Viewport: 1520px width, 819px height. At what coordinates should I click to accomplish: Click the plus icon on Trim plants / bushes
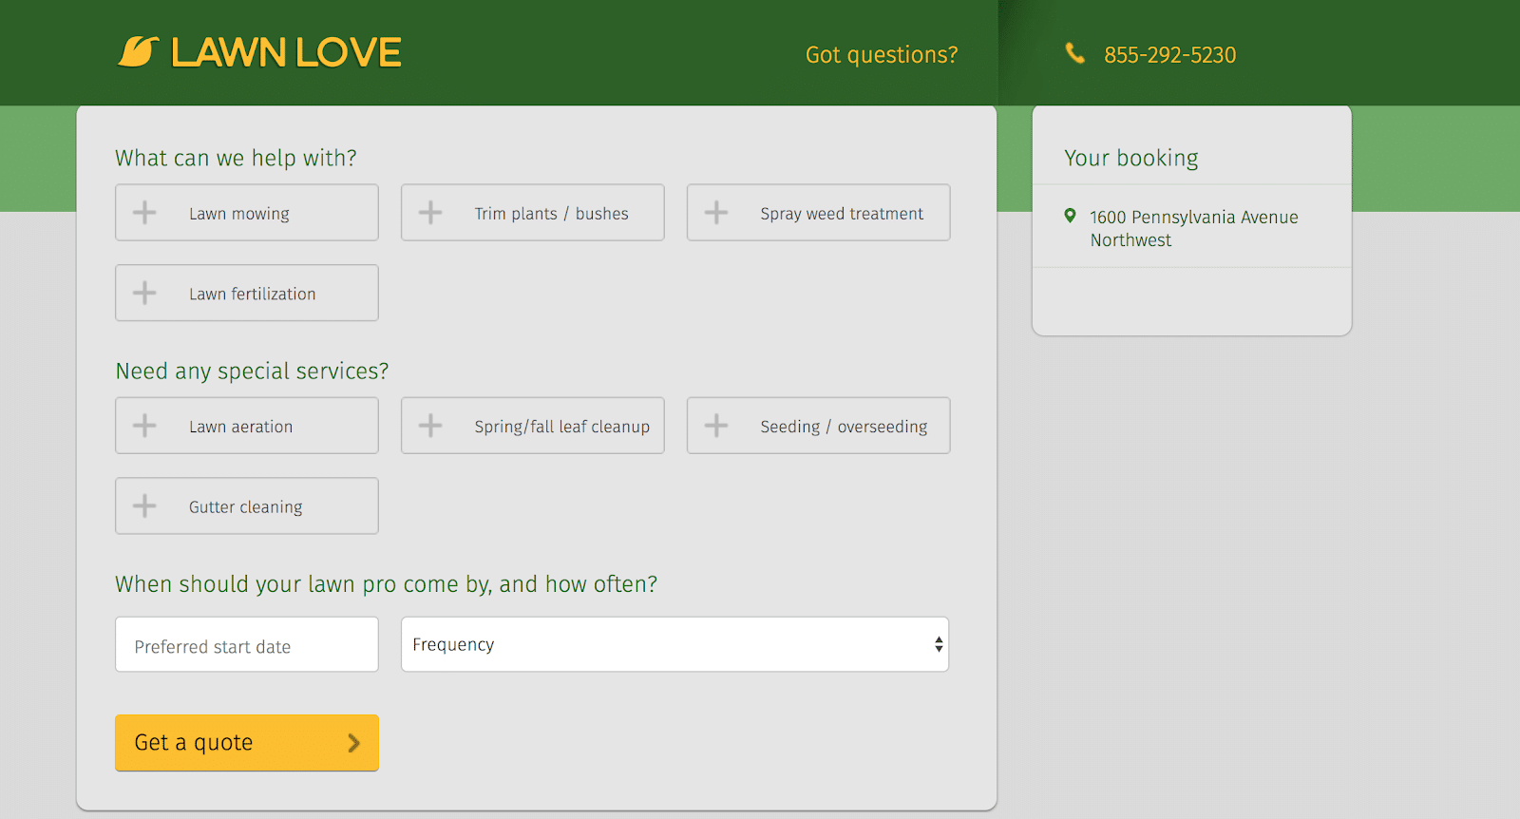click(430, 213)
